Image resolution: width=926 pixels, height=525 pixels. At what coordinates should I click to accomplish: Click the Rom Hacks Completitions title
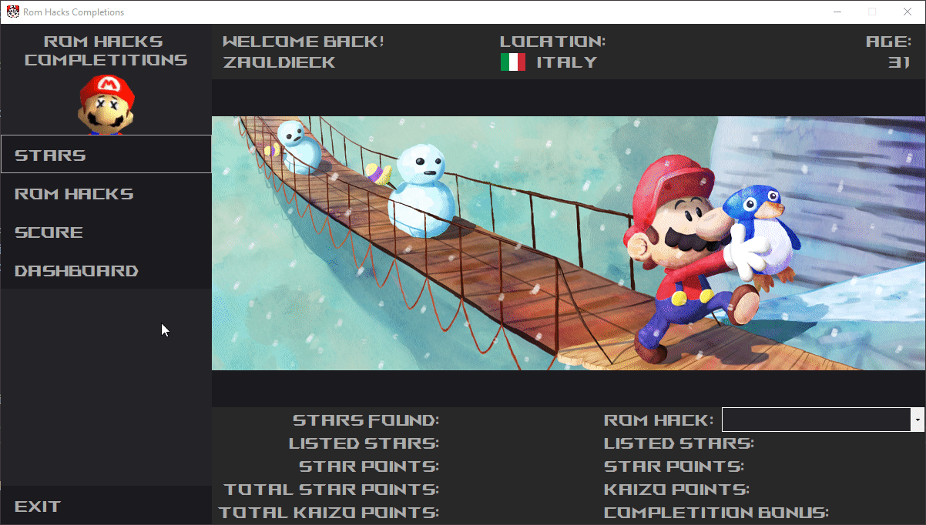pos(106,51)
